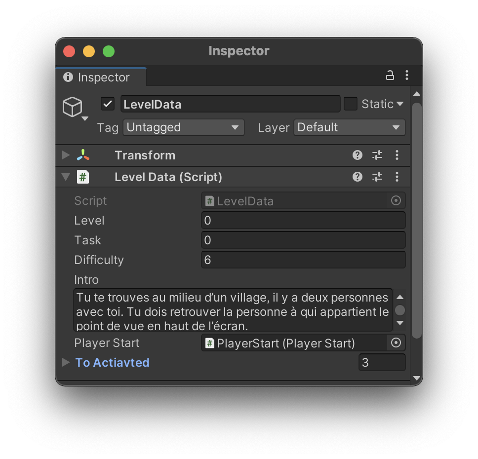Open the Transform help documentation icon
The image size is (478, 459).
pos(357,155)
